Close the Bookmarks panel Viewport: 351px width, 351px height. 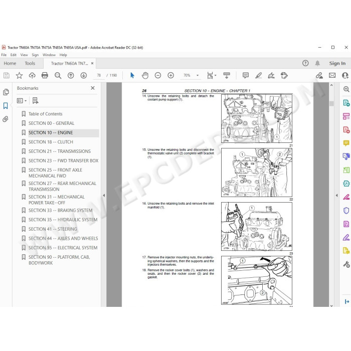93,88
